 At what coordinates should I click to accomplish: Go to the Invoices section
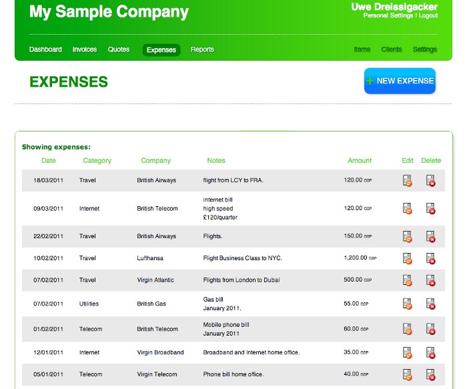pos(85,49)
